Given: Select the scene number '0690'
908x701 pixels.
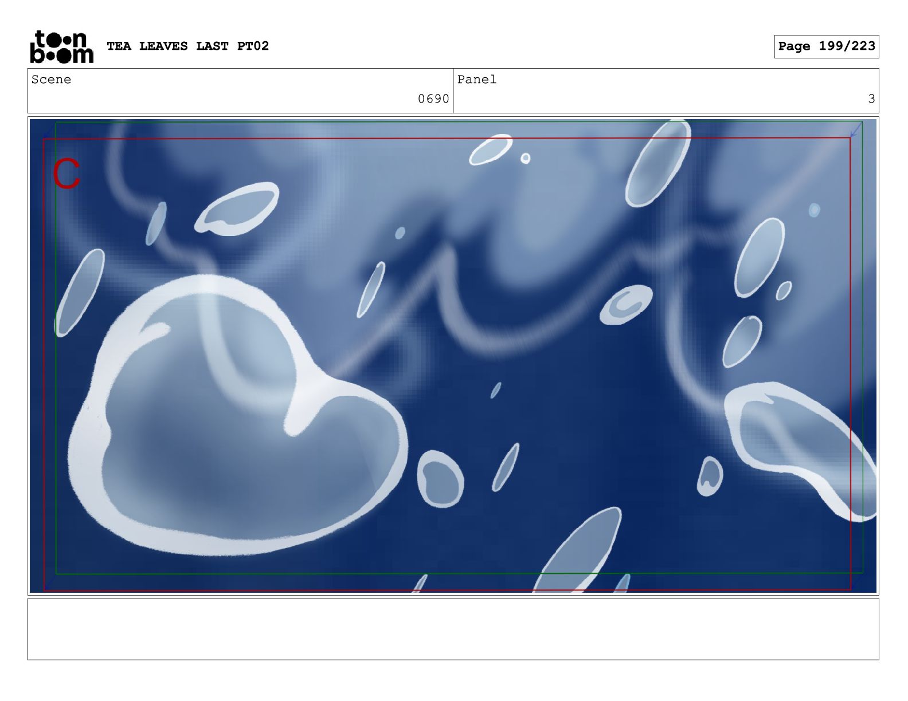Looking at the screenshot, I should (433, 99).
